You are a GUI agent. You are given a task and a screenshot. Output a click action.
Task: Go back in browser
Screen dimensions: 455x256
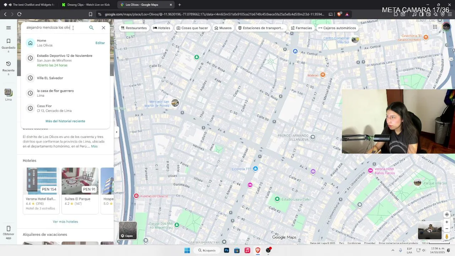click(5, 14)
